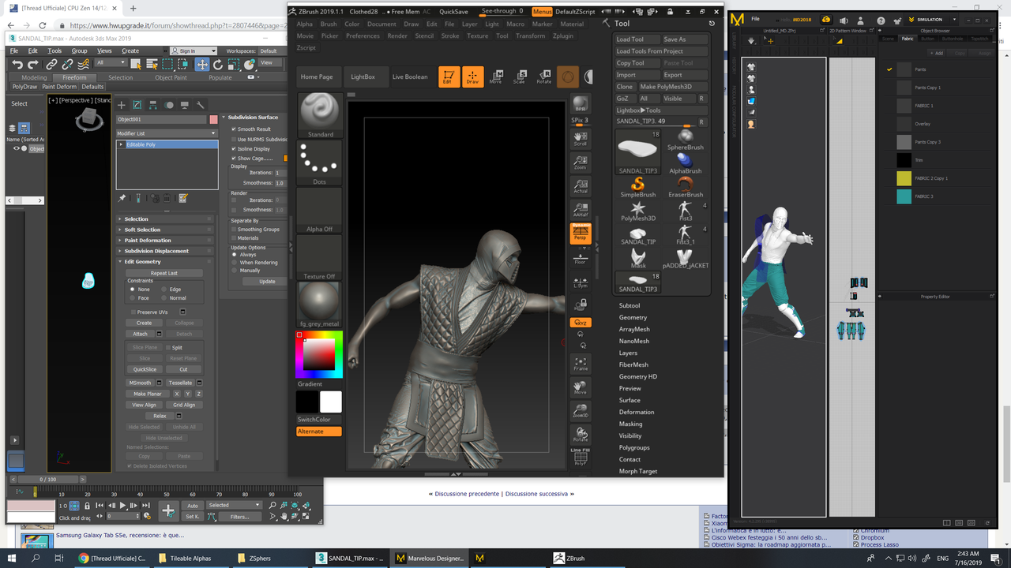Toggle L.Sym local symmetry in ZBrush

[x=581, y=280]
